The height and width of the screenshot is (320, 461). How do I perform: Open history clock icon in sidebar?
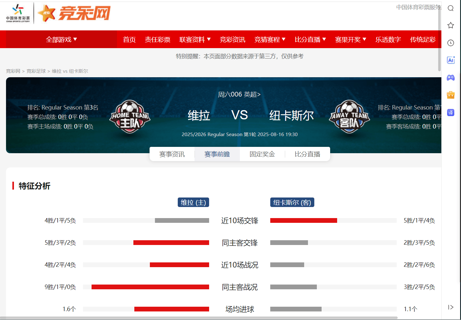click(x=451, y=43)
